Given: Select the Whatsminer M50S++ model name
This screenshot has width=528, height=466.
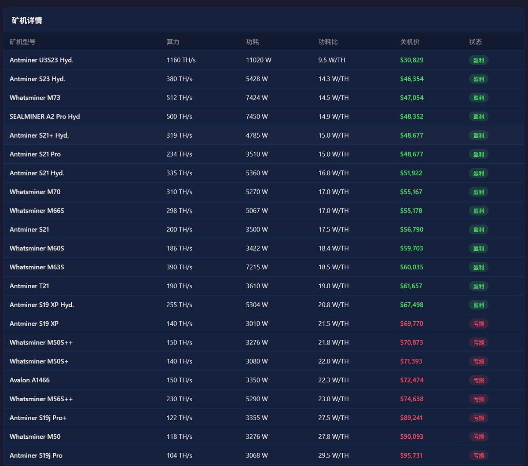Looking at the screenshot, I should coord(41,342).
